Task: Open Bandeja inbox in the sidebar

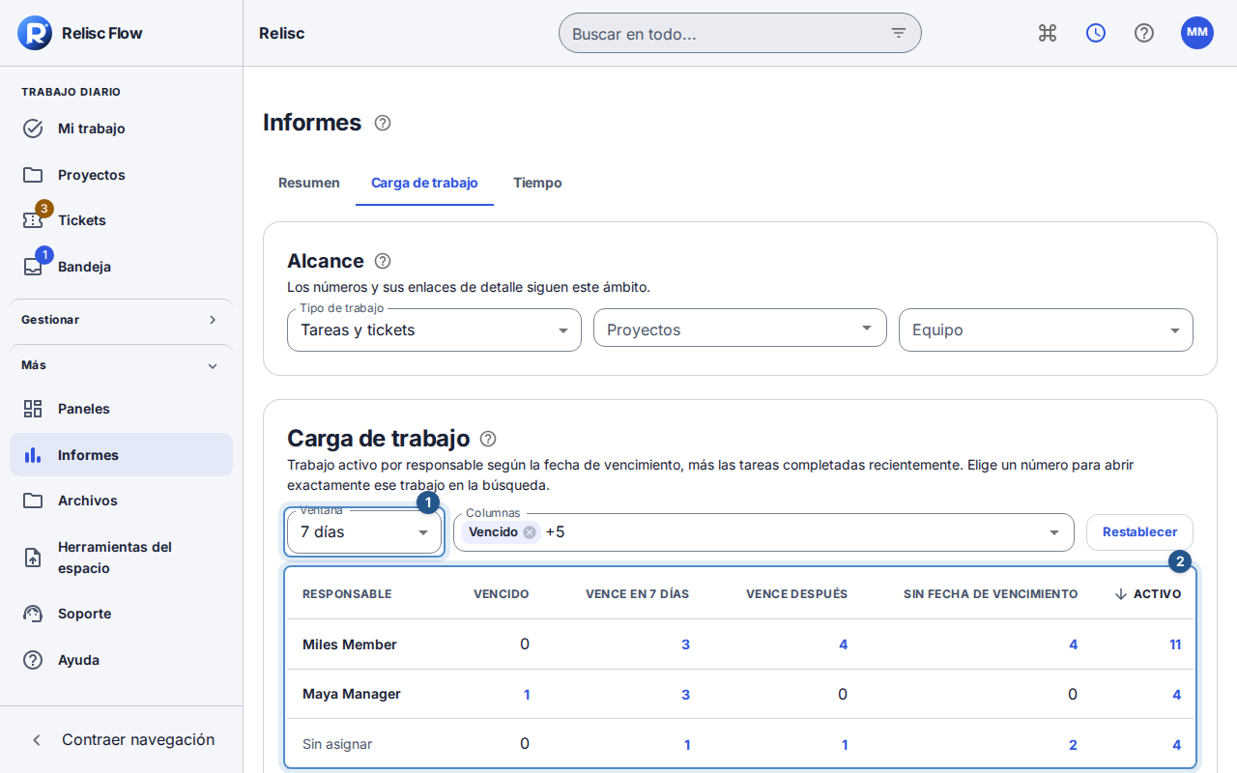Action: 121,267
